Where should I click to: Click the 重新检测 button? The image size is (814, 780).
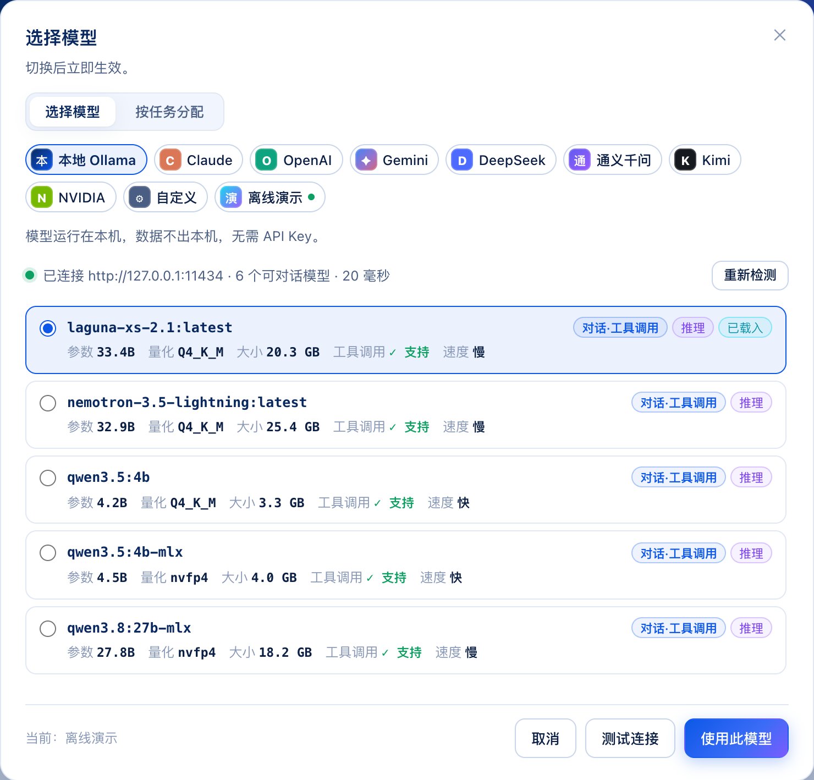750,275
